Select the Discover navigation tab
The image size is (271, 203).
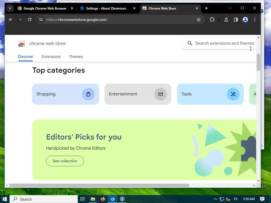coord(26,57)
